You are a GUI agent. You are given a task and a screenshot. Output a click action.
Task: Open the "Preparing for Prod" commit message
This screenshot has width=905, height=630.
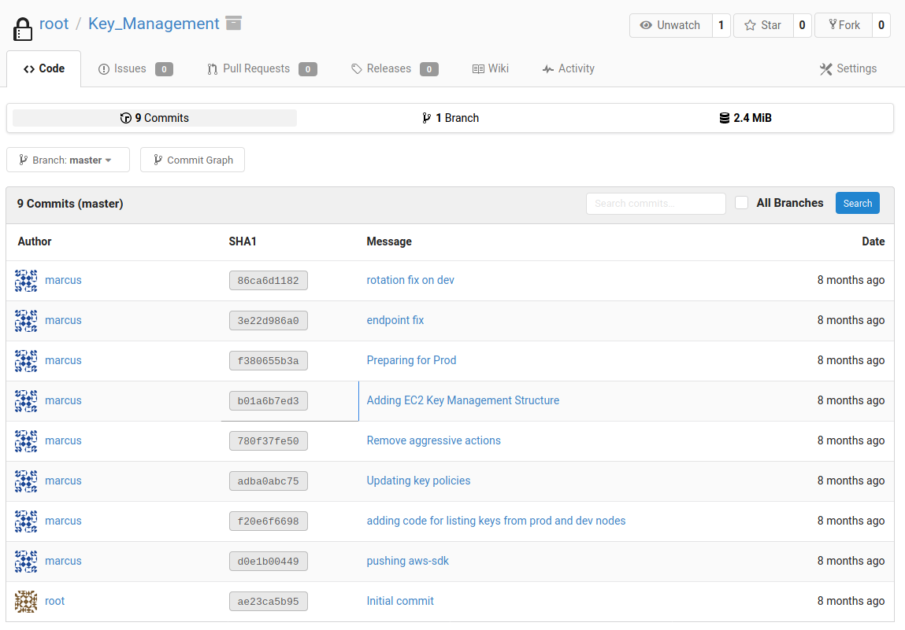(x=411, y=360)
